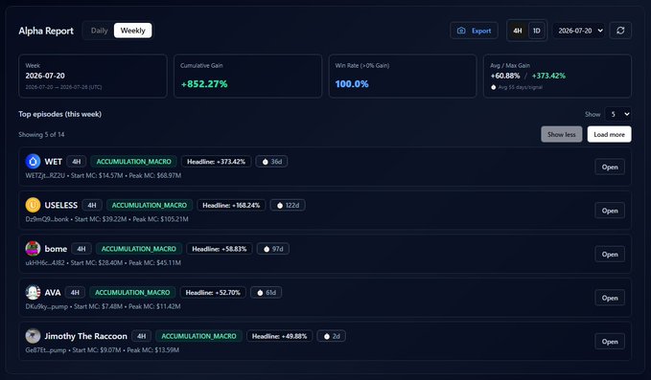
Task: Open the Jimothy The Raccoon episode
Action: [x=610, y=342]
